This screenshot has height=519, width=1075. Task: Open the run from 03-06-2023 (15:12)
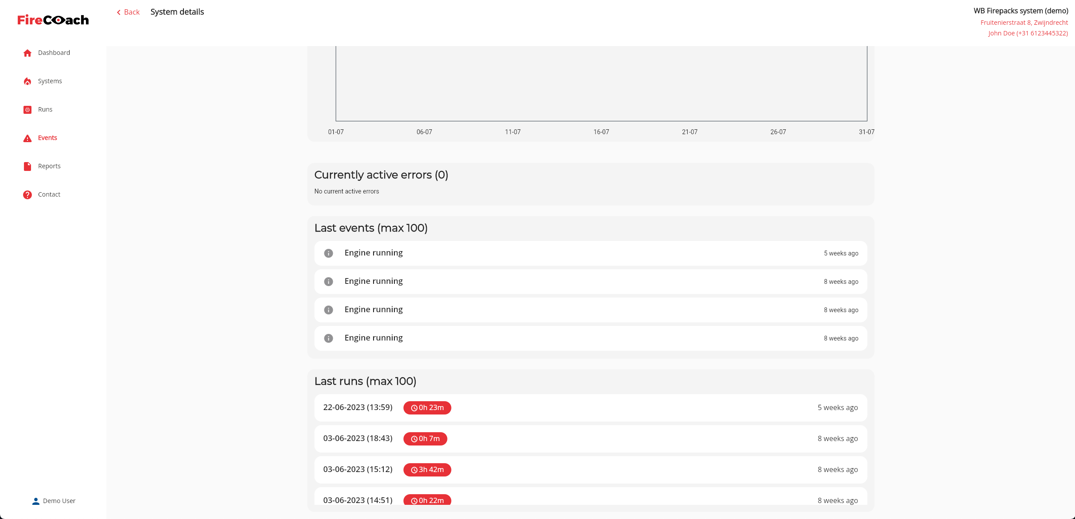click(591, 470)
